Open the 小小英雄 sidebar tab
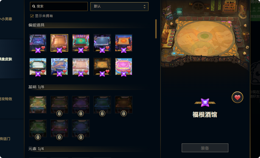Image resolution: width=260 pixels, height=158 pixels. [x=6, y=19]
